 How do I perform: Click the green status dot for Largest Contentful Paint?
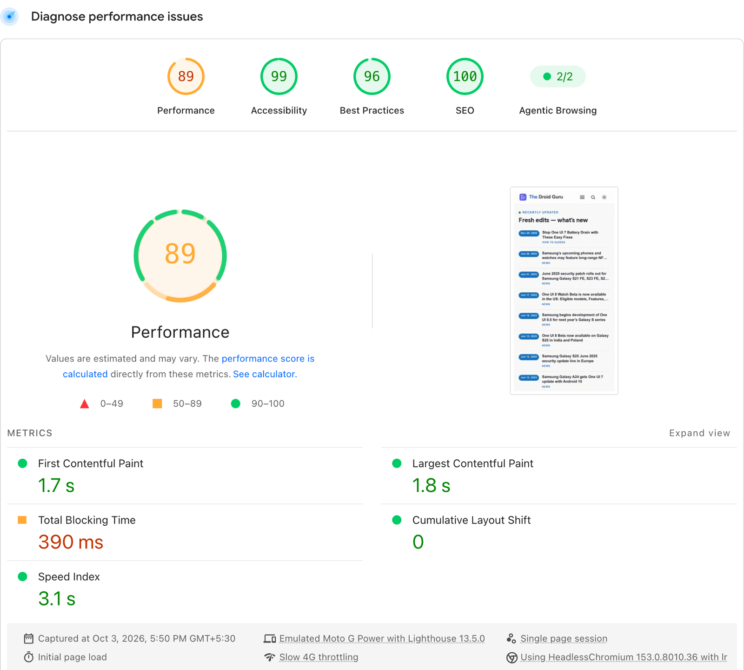(x=397, y=463)
